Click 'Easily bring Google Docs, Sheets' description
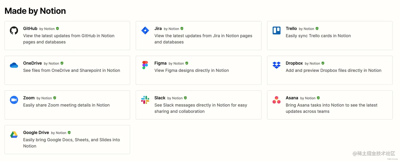The height and width of the screenshot is (161, 400). click(71, 143)
